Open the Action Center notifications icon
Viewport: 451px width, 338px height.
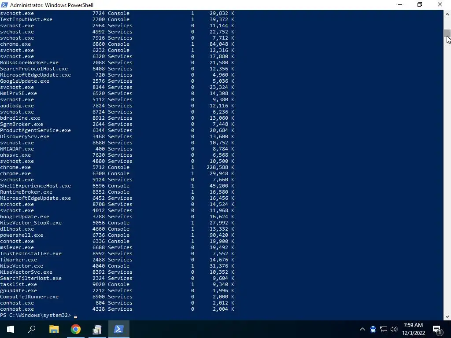pyautogui.click(x=437, y=330)
